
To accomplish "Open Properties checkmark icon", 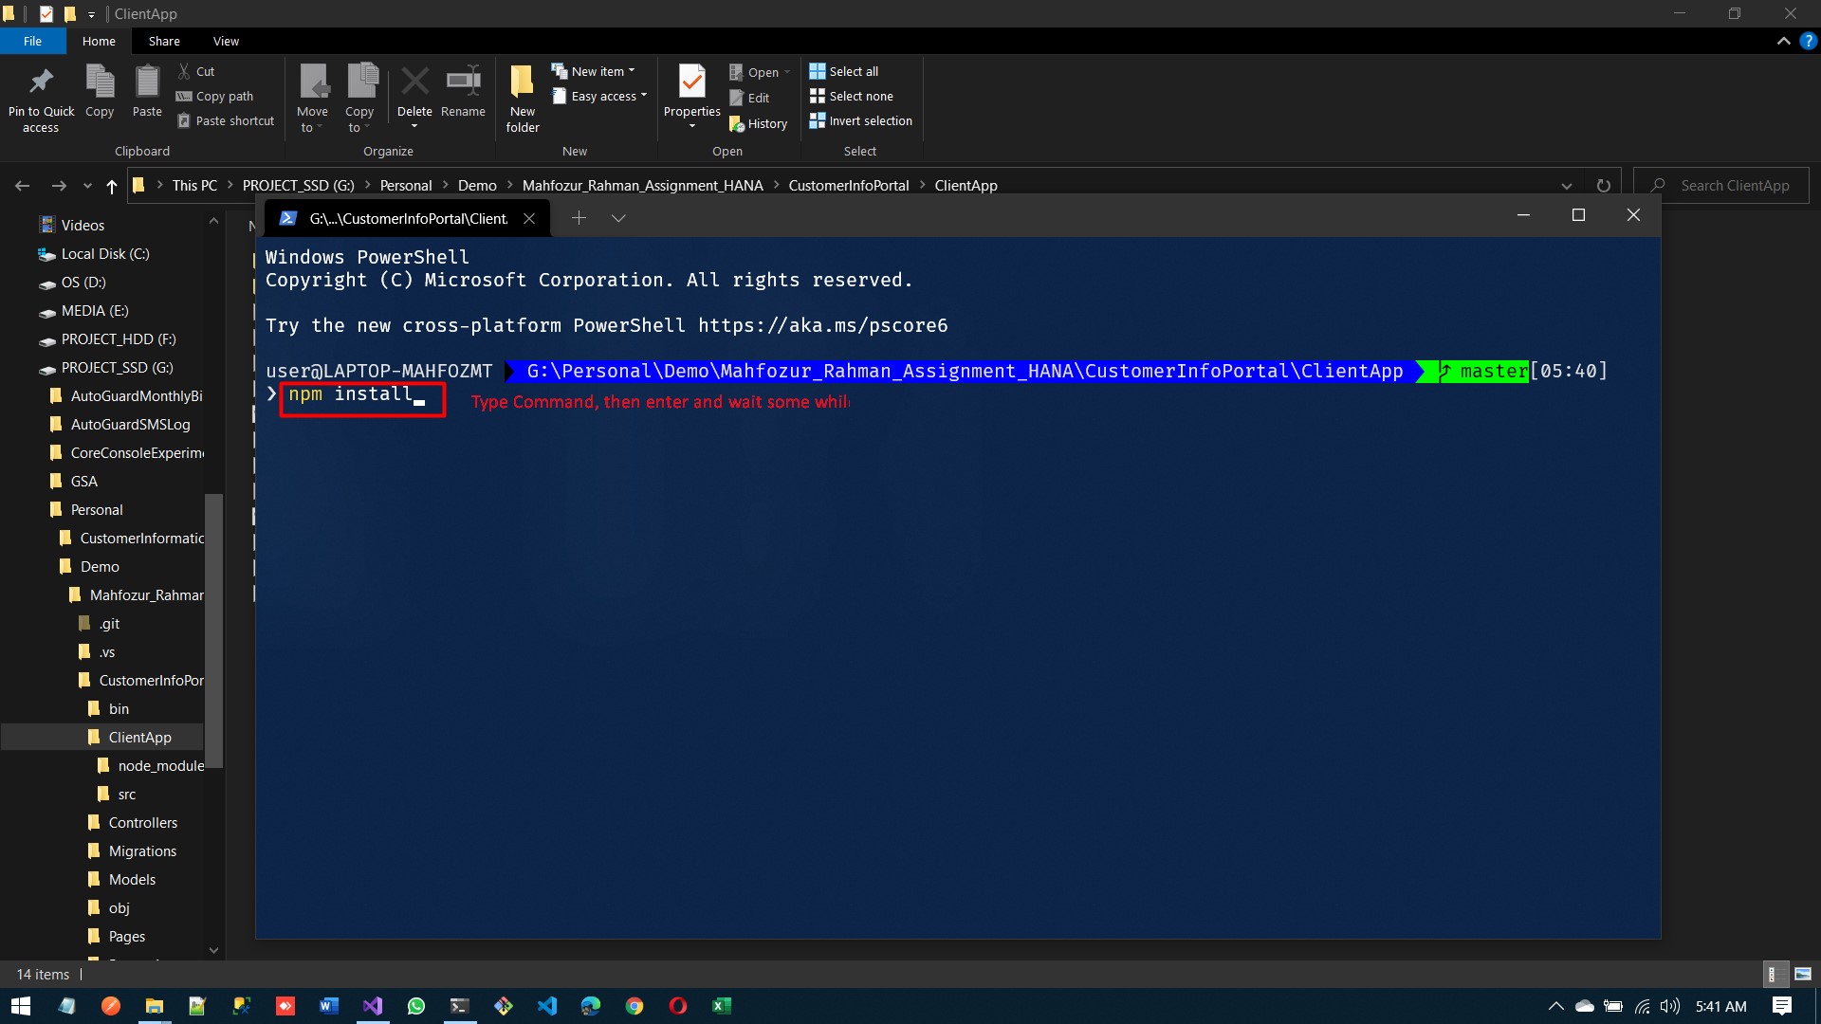I will pos(692,82).
